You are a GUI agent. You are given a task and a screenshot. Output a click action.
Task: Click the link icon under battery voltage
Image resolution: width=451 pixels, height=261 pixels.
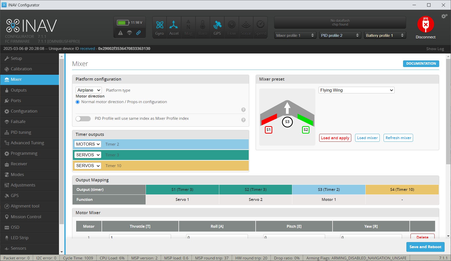[138, 33]
